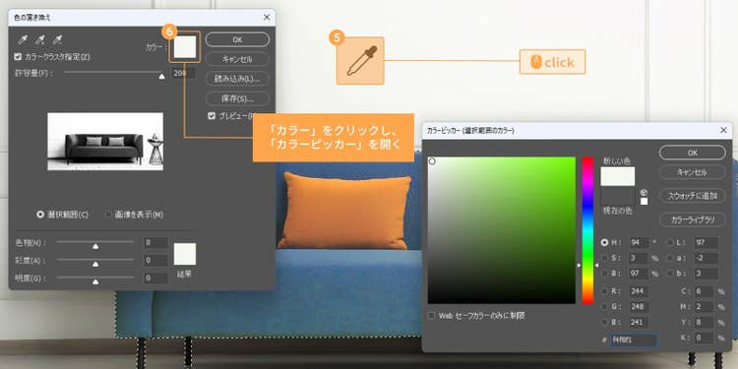Click the R value field showing 244
The width and height of the screenshot is (738, 369).
[639, 292]
